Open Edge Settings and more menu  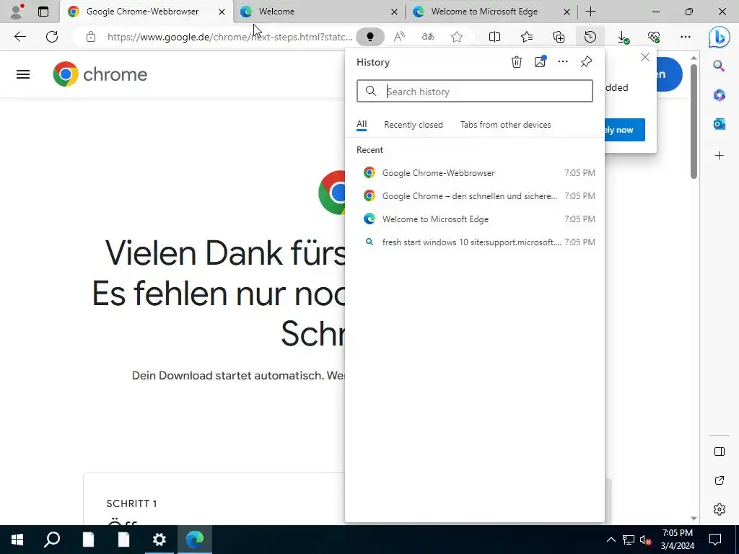[x=686, y=37]
